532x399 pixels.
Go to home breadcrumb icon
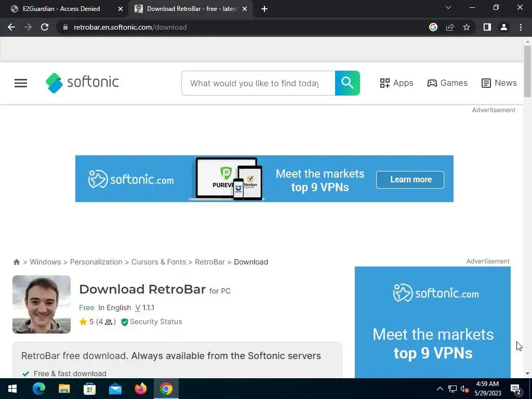16,262
